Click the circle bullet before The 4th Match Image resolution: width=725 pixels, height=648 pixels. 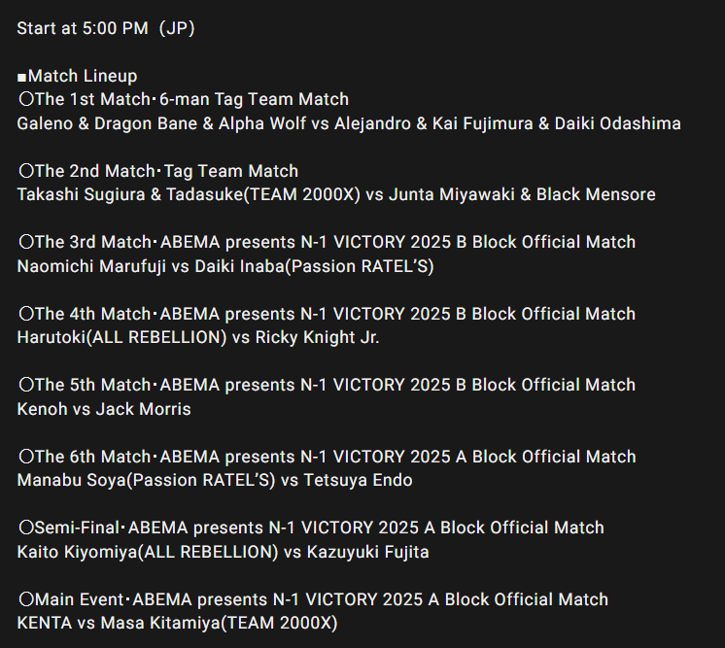26,314
